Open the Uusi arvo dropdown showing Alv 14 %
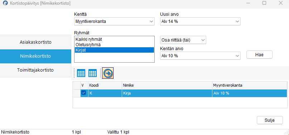Image resolution: width=289 pixels, height=135 pixels. point(200,21)
